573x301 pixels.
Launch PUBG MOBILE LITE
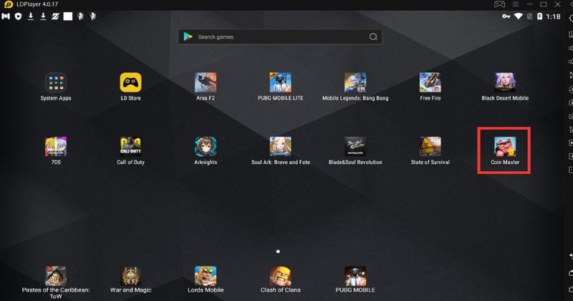point(280,82)
